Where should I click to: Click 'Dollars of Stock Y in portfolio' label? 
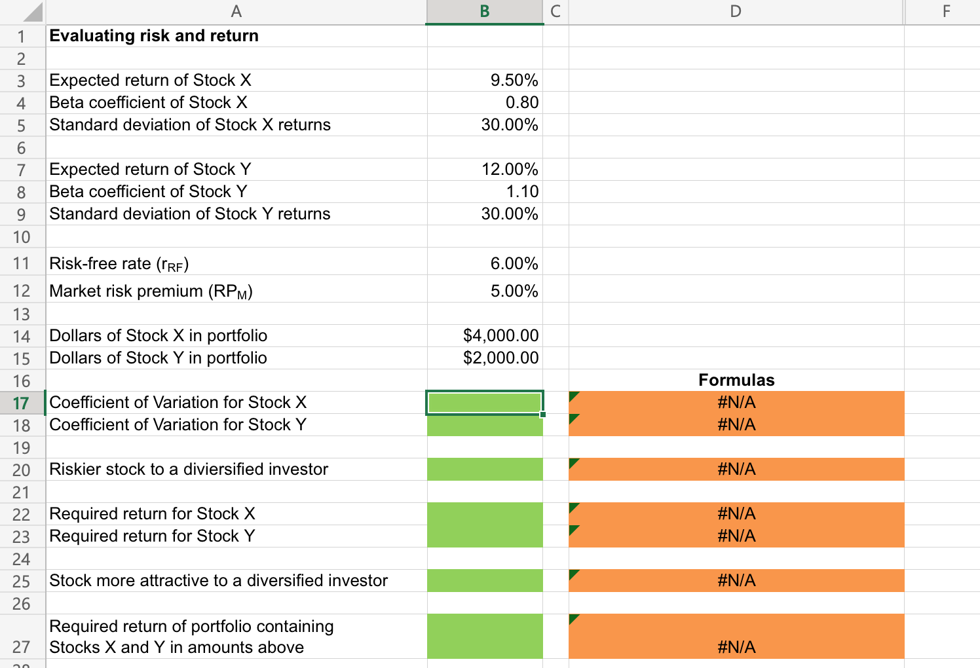159,358
